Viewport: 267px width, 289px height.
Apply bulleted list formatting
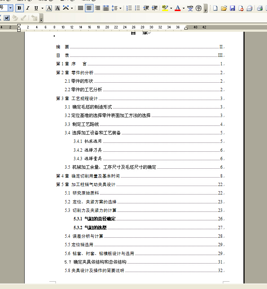click(x=138, y=8)
